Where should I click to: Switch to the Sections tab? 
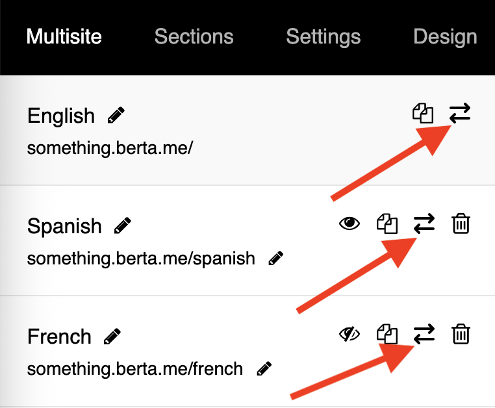(x=194, y=36)
